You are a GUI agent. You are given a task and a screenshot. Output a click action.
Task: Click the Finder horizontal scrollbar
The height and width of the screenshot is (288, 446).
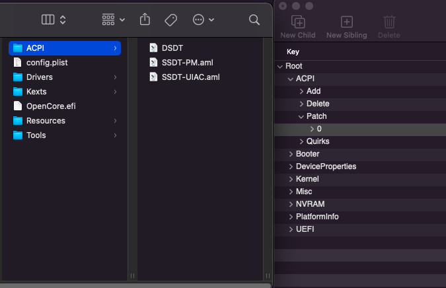click(x=135, y=285)
